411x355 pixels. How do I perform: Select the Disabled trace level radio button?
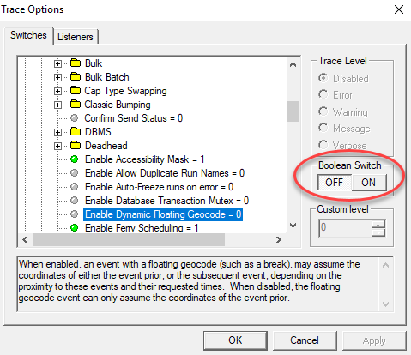[323, 78]
